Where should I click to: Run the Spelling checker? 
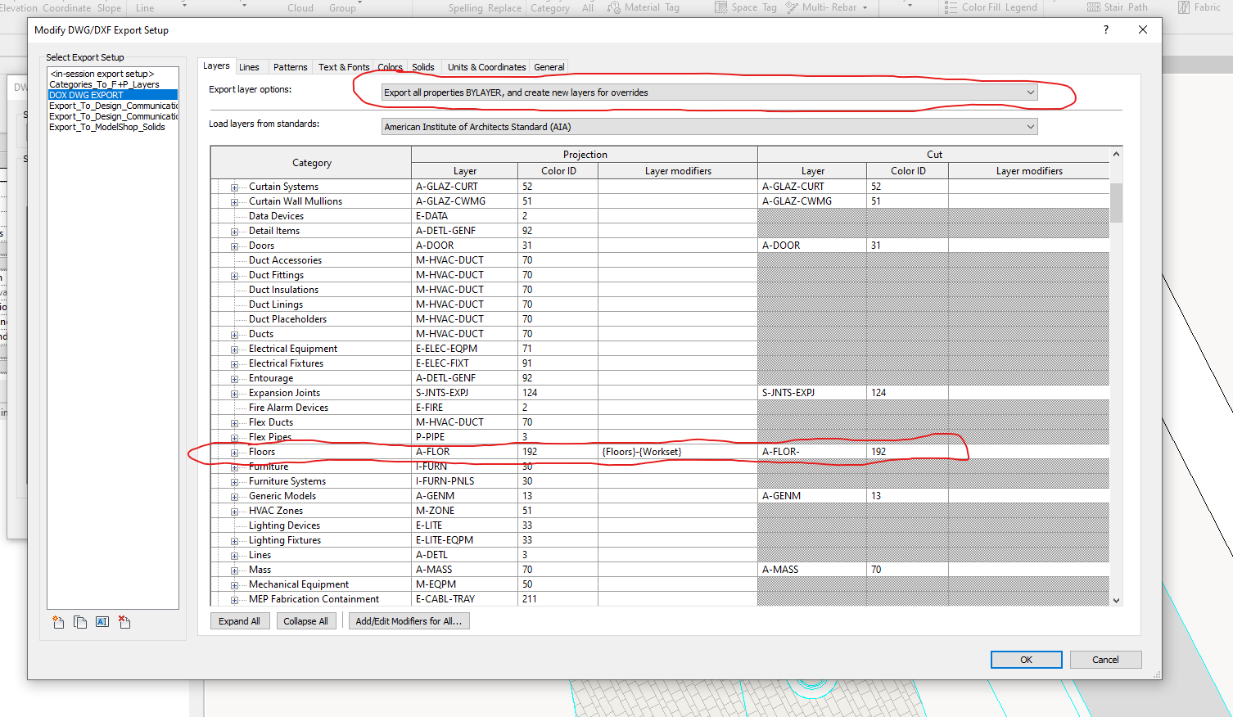click(466, 8)
